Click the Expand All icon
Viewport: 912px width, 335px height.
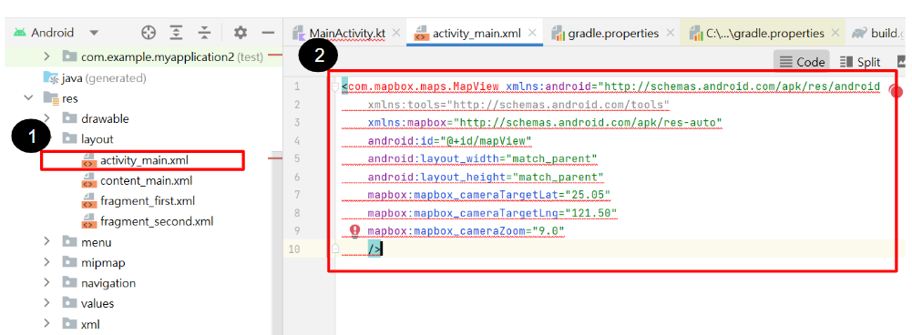point(176,33)
